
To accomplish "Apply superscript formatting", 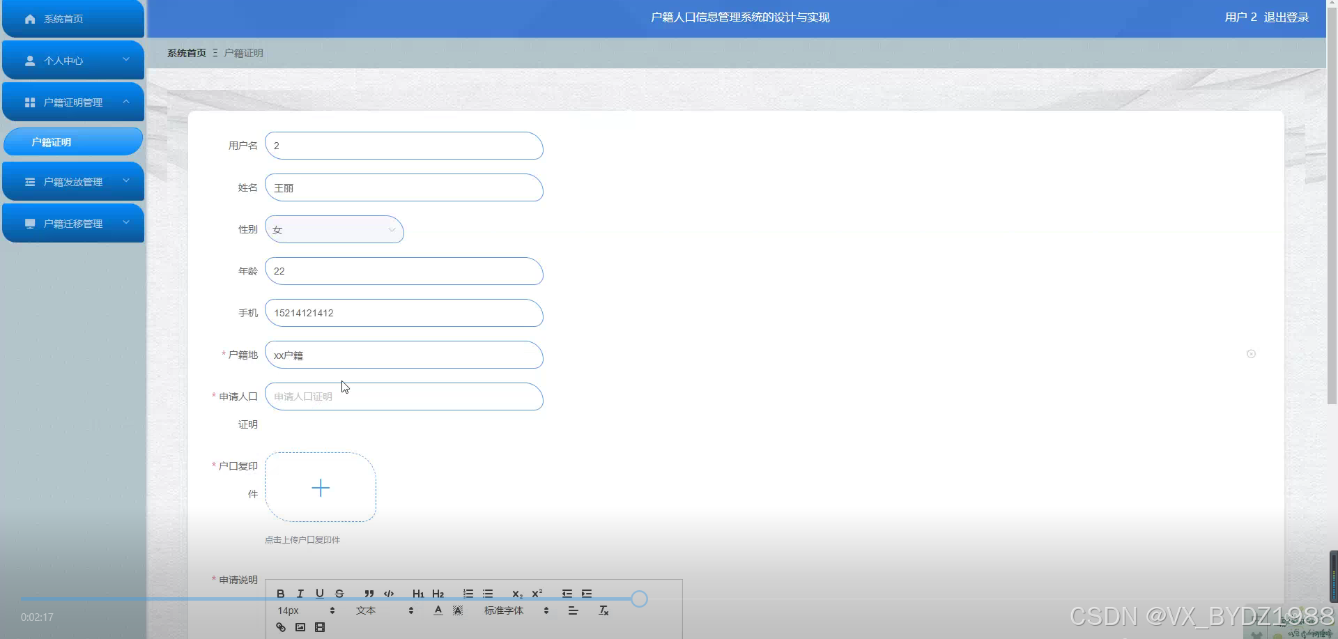I will [x=537, y=594].
